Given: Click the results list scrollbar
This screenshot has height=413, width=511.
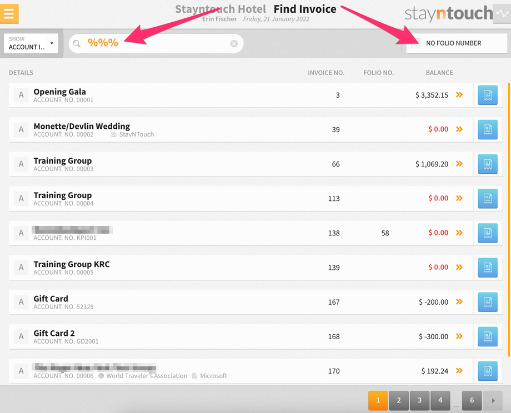Looking at the screenshot, I should point(509,220).
